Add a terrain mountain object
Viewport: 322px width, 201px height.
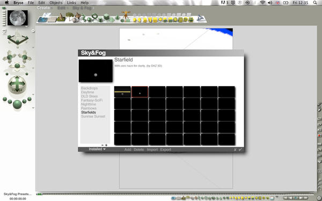click(x=61, y=18)
